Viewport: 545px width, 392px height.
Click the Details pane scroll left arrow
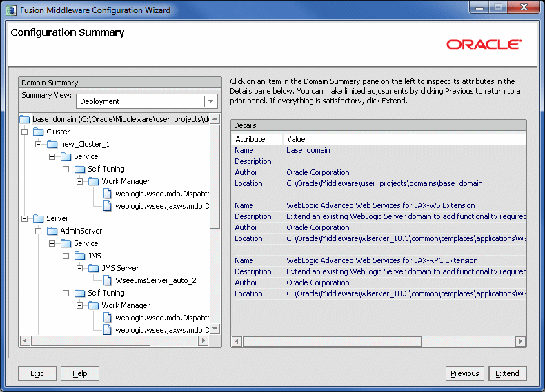237,341
